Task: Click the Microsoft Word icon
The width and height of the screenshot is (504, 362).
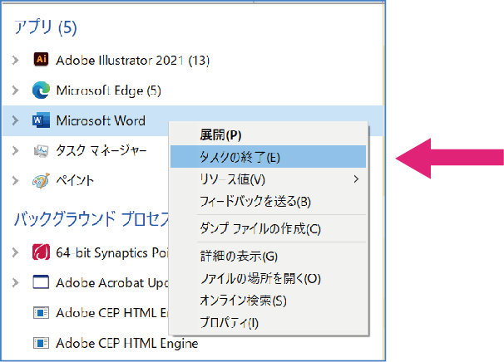Action: [41, 120]
